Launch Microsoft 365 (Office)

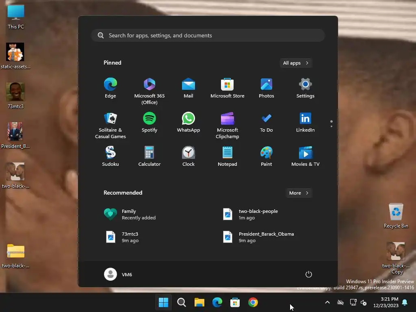click(x=149, y=91)
